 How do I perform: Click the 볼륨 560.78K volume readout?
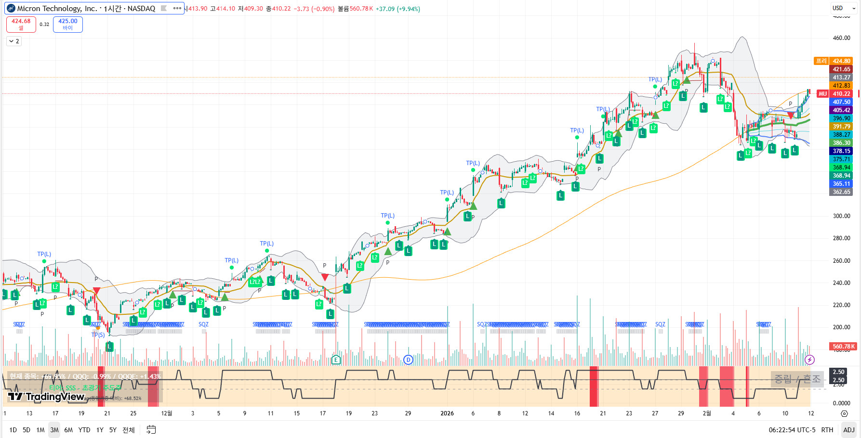pyautogui.click(x=356, y=9)
